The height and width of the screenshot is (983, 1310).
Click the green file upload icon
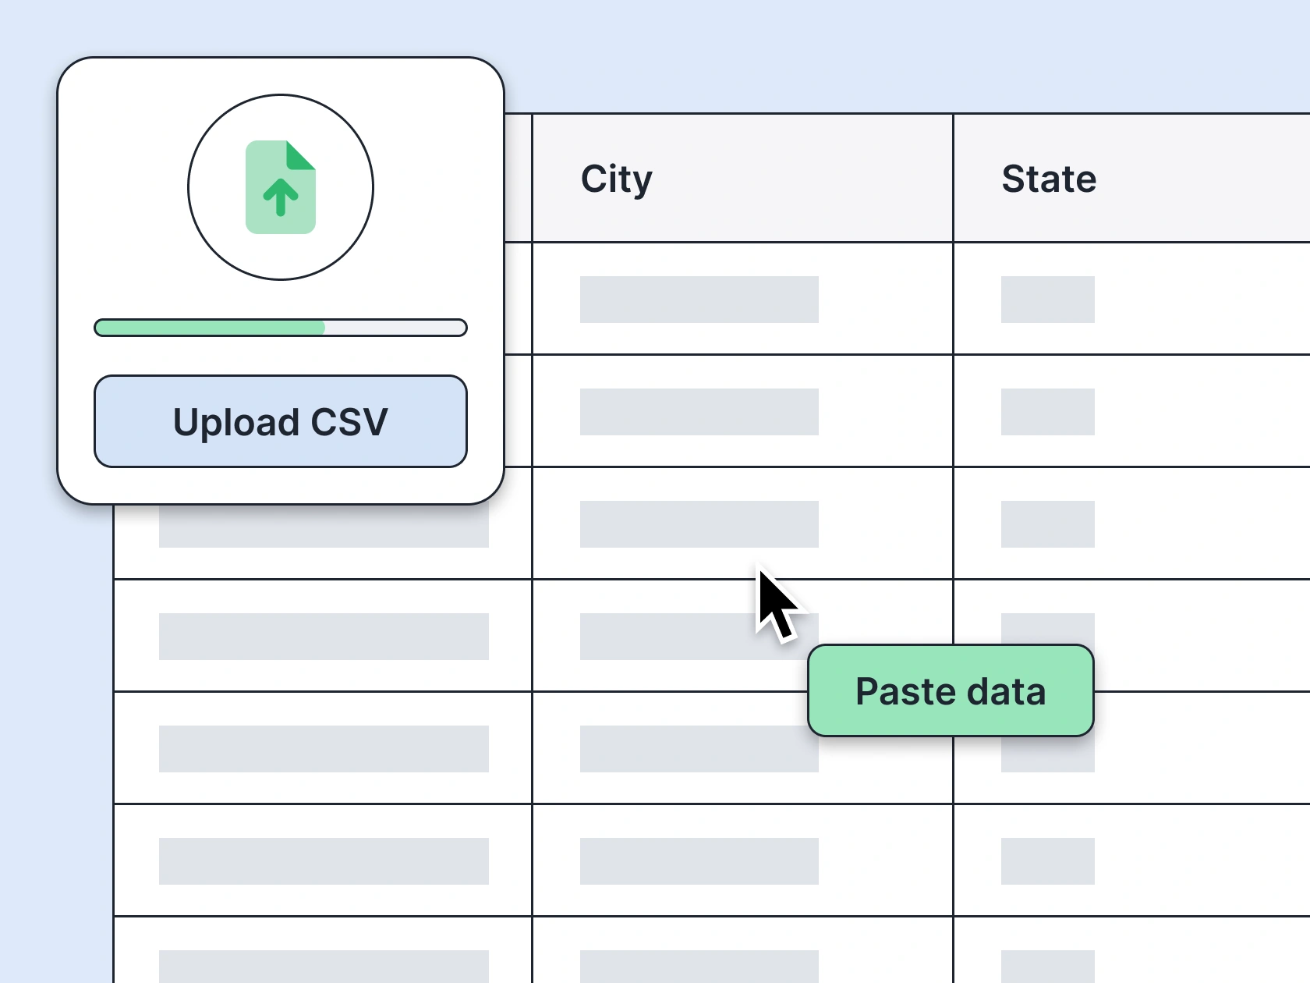[x=281, y=187]
